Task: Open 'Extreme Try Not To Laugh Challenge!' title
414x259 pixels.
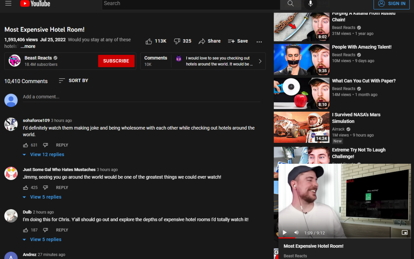Action: click(359, 153)
